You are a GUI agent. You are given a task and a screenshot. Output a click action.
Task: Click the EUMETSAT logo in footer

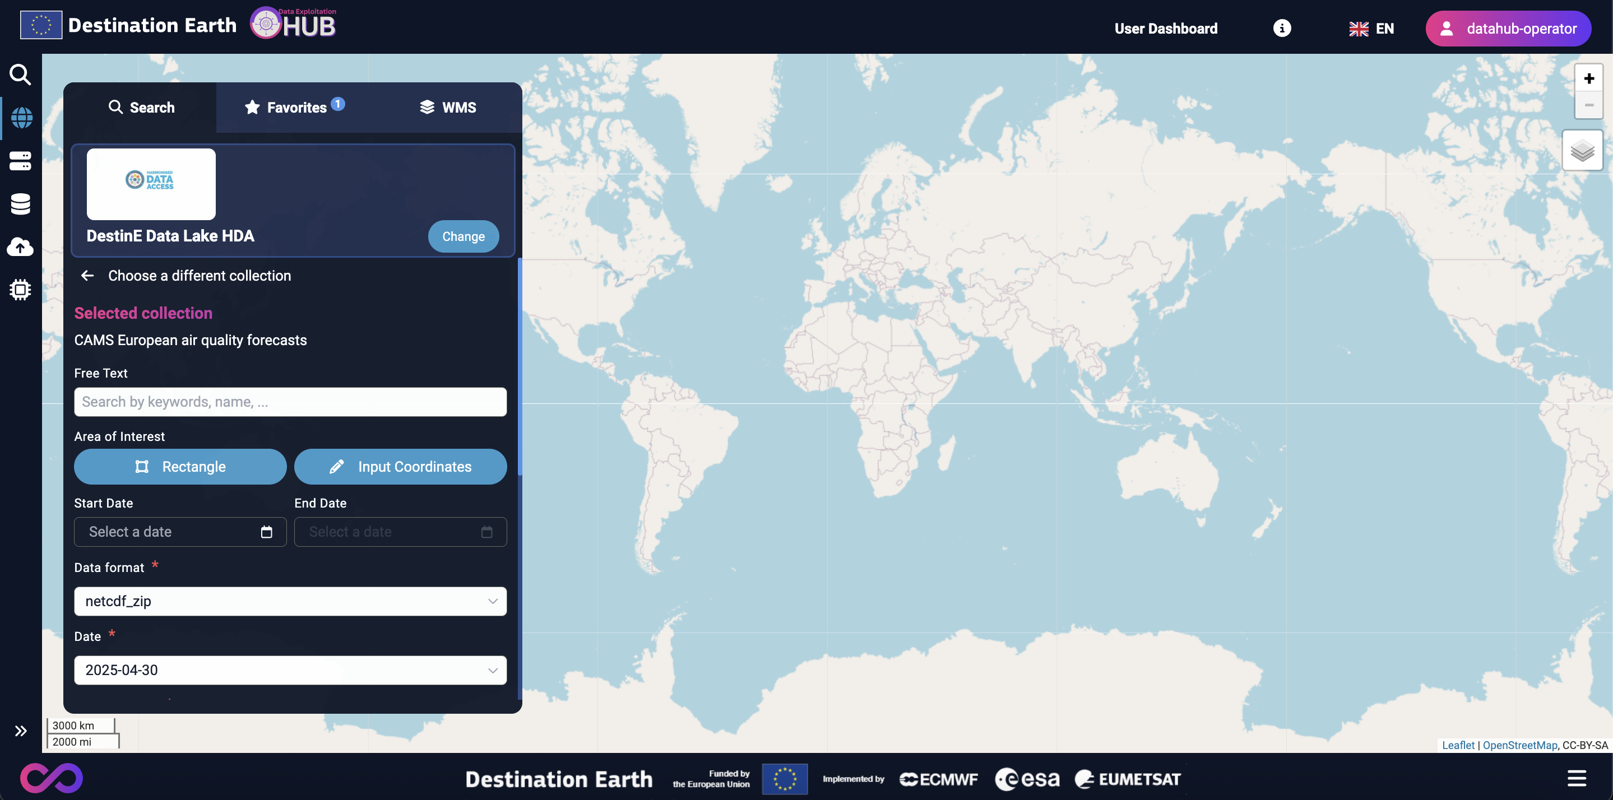pyautogui.click(x=1127, y=779)
